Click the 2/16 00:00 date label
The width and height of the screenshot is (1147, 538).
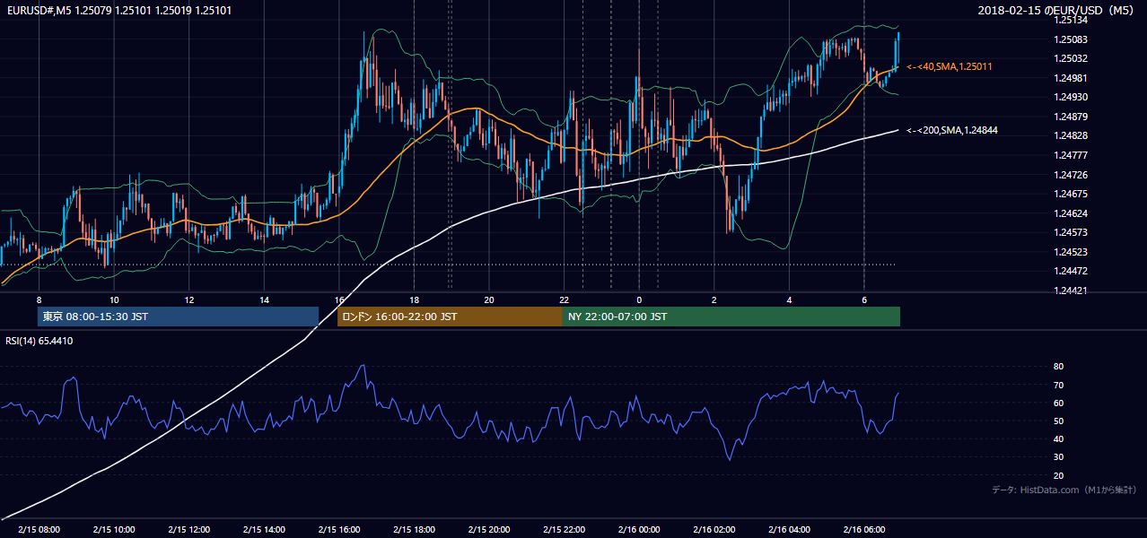point(639,530)
